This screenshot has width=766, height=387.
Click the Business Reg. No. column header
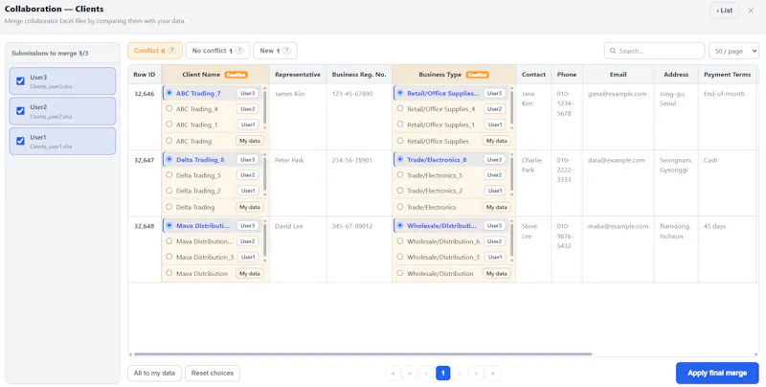pyautogui.click(x=359, y=75)
